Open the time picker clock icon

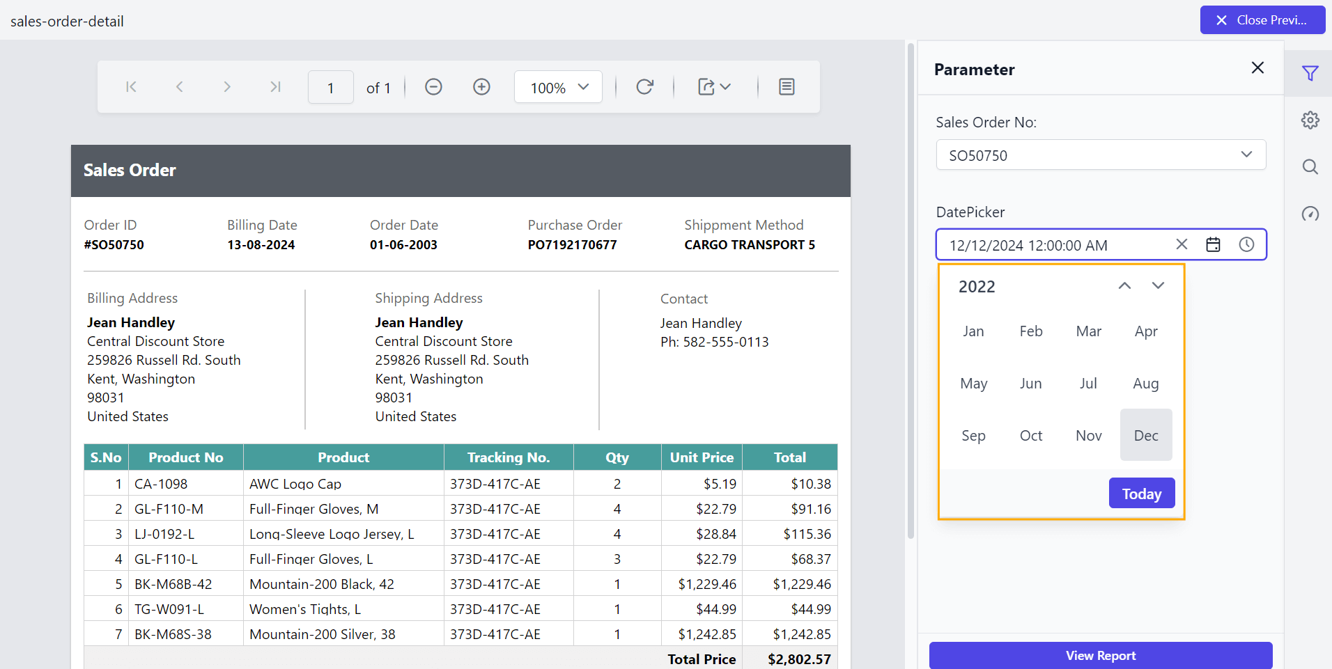pos(1246,244)
